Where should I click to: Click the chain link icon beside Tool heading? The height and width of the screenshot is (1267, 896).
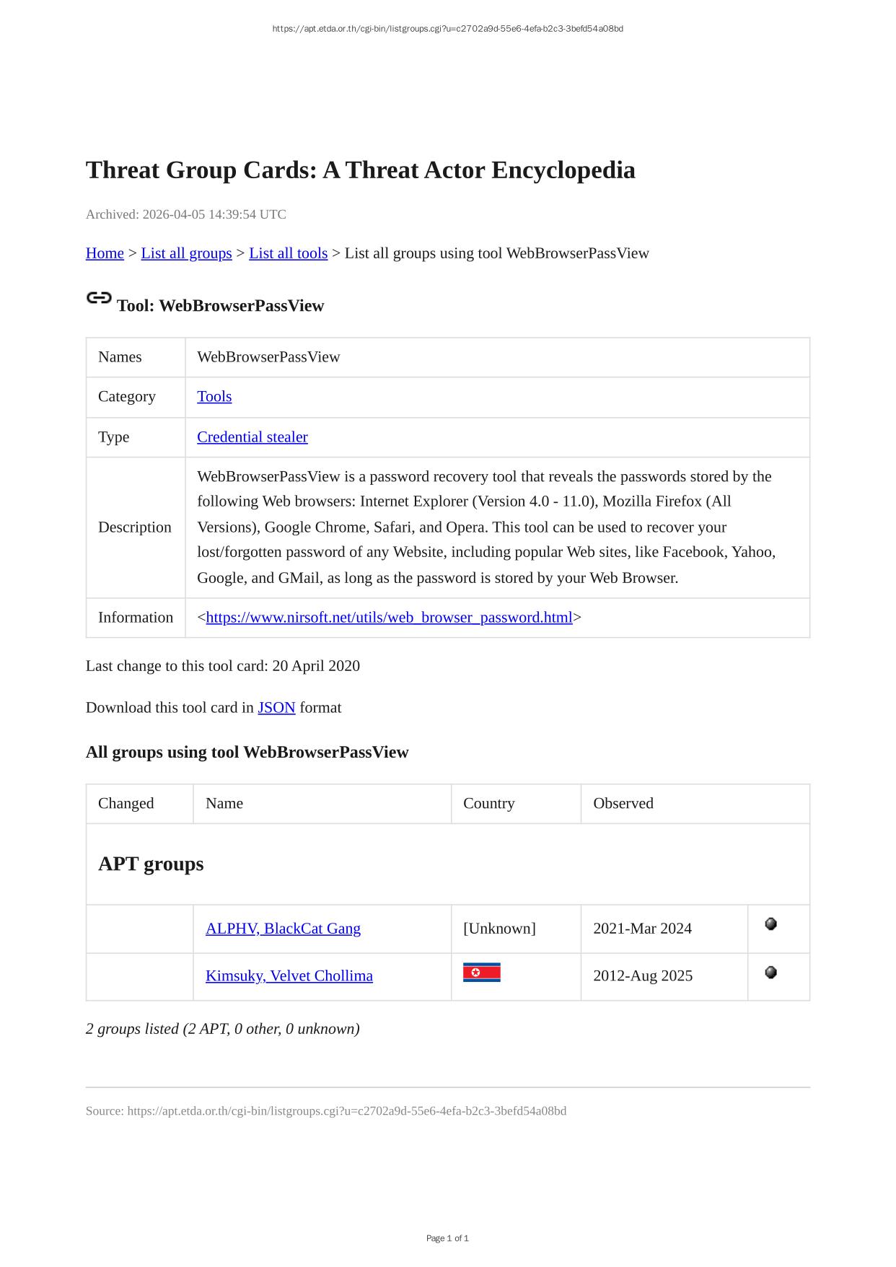pos(99,298)
